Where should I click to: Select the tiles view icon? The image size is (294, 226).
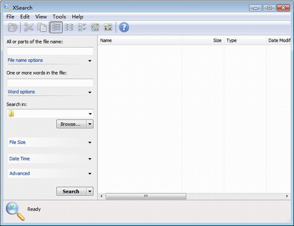click(82, 27)
